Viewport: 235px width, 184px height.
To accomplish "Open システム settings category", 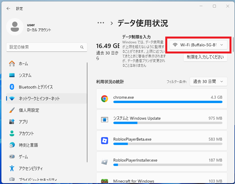I will click(x=47, y=75).
